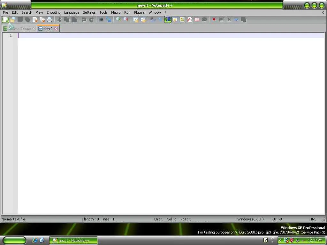
Task: Toggle synchronized vertical scrolling icon
Action: (135, 19)
